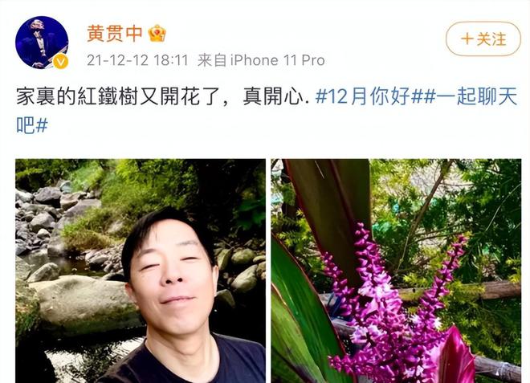Screen dimensions: 530x383
Task: Tap the gold crown VIP membership icon
Action: tap(157, 33)
